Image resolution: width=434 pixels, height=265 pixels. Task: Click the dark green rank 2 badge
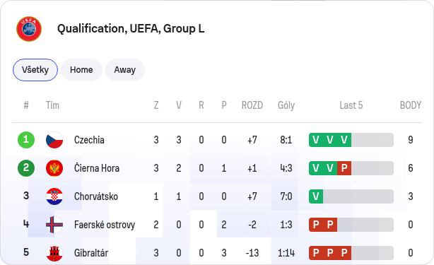(26, 168)
